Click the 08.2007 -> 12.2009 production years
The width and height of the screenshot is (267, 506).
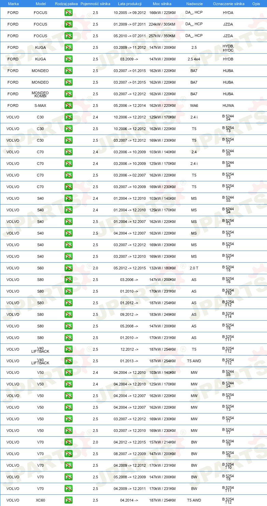click(x=130, y=454)
